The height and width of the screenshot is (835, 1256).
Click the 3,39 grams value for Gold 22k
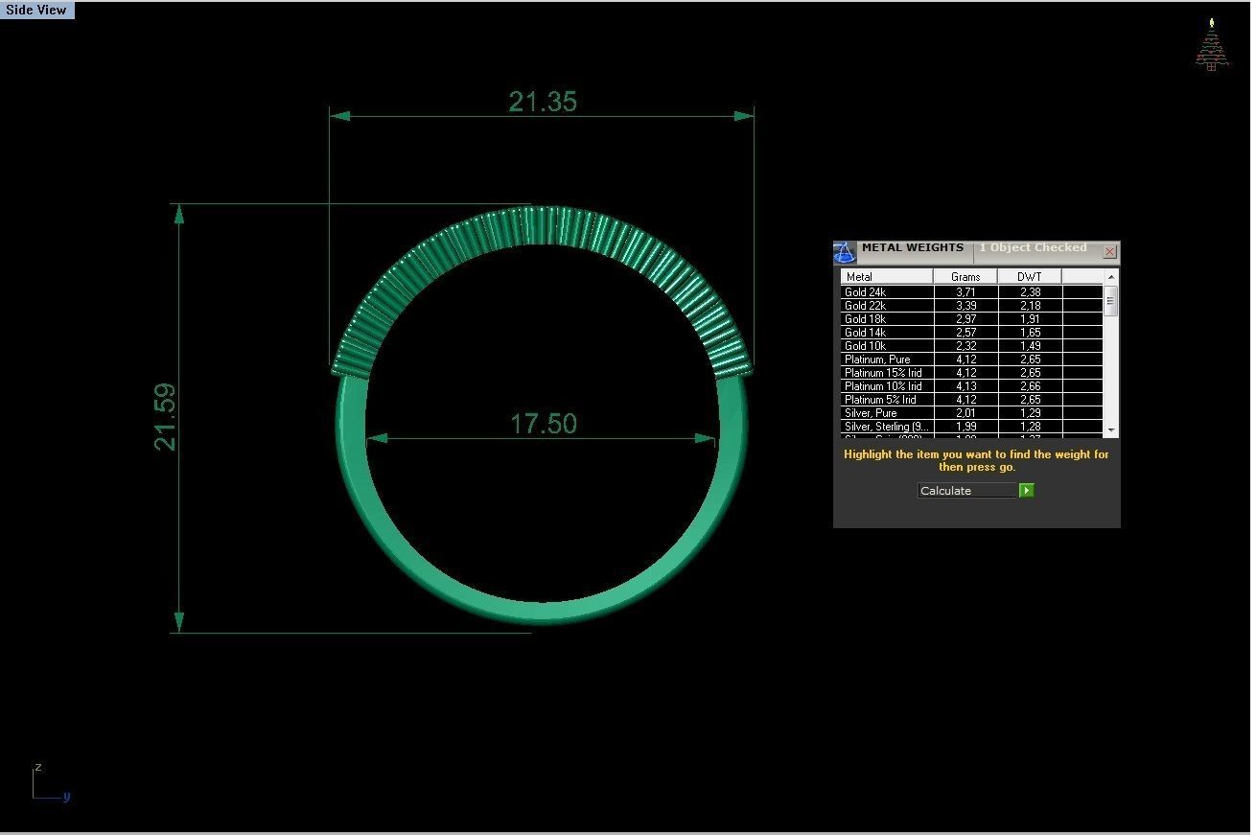[965, 306]
